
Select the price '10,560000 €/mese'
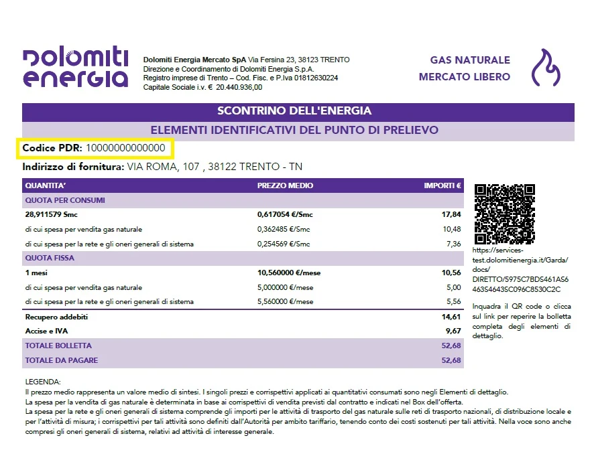[289, 273]
